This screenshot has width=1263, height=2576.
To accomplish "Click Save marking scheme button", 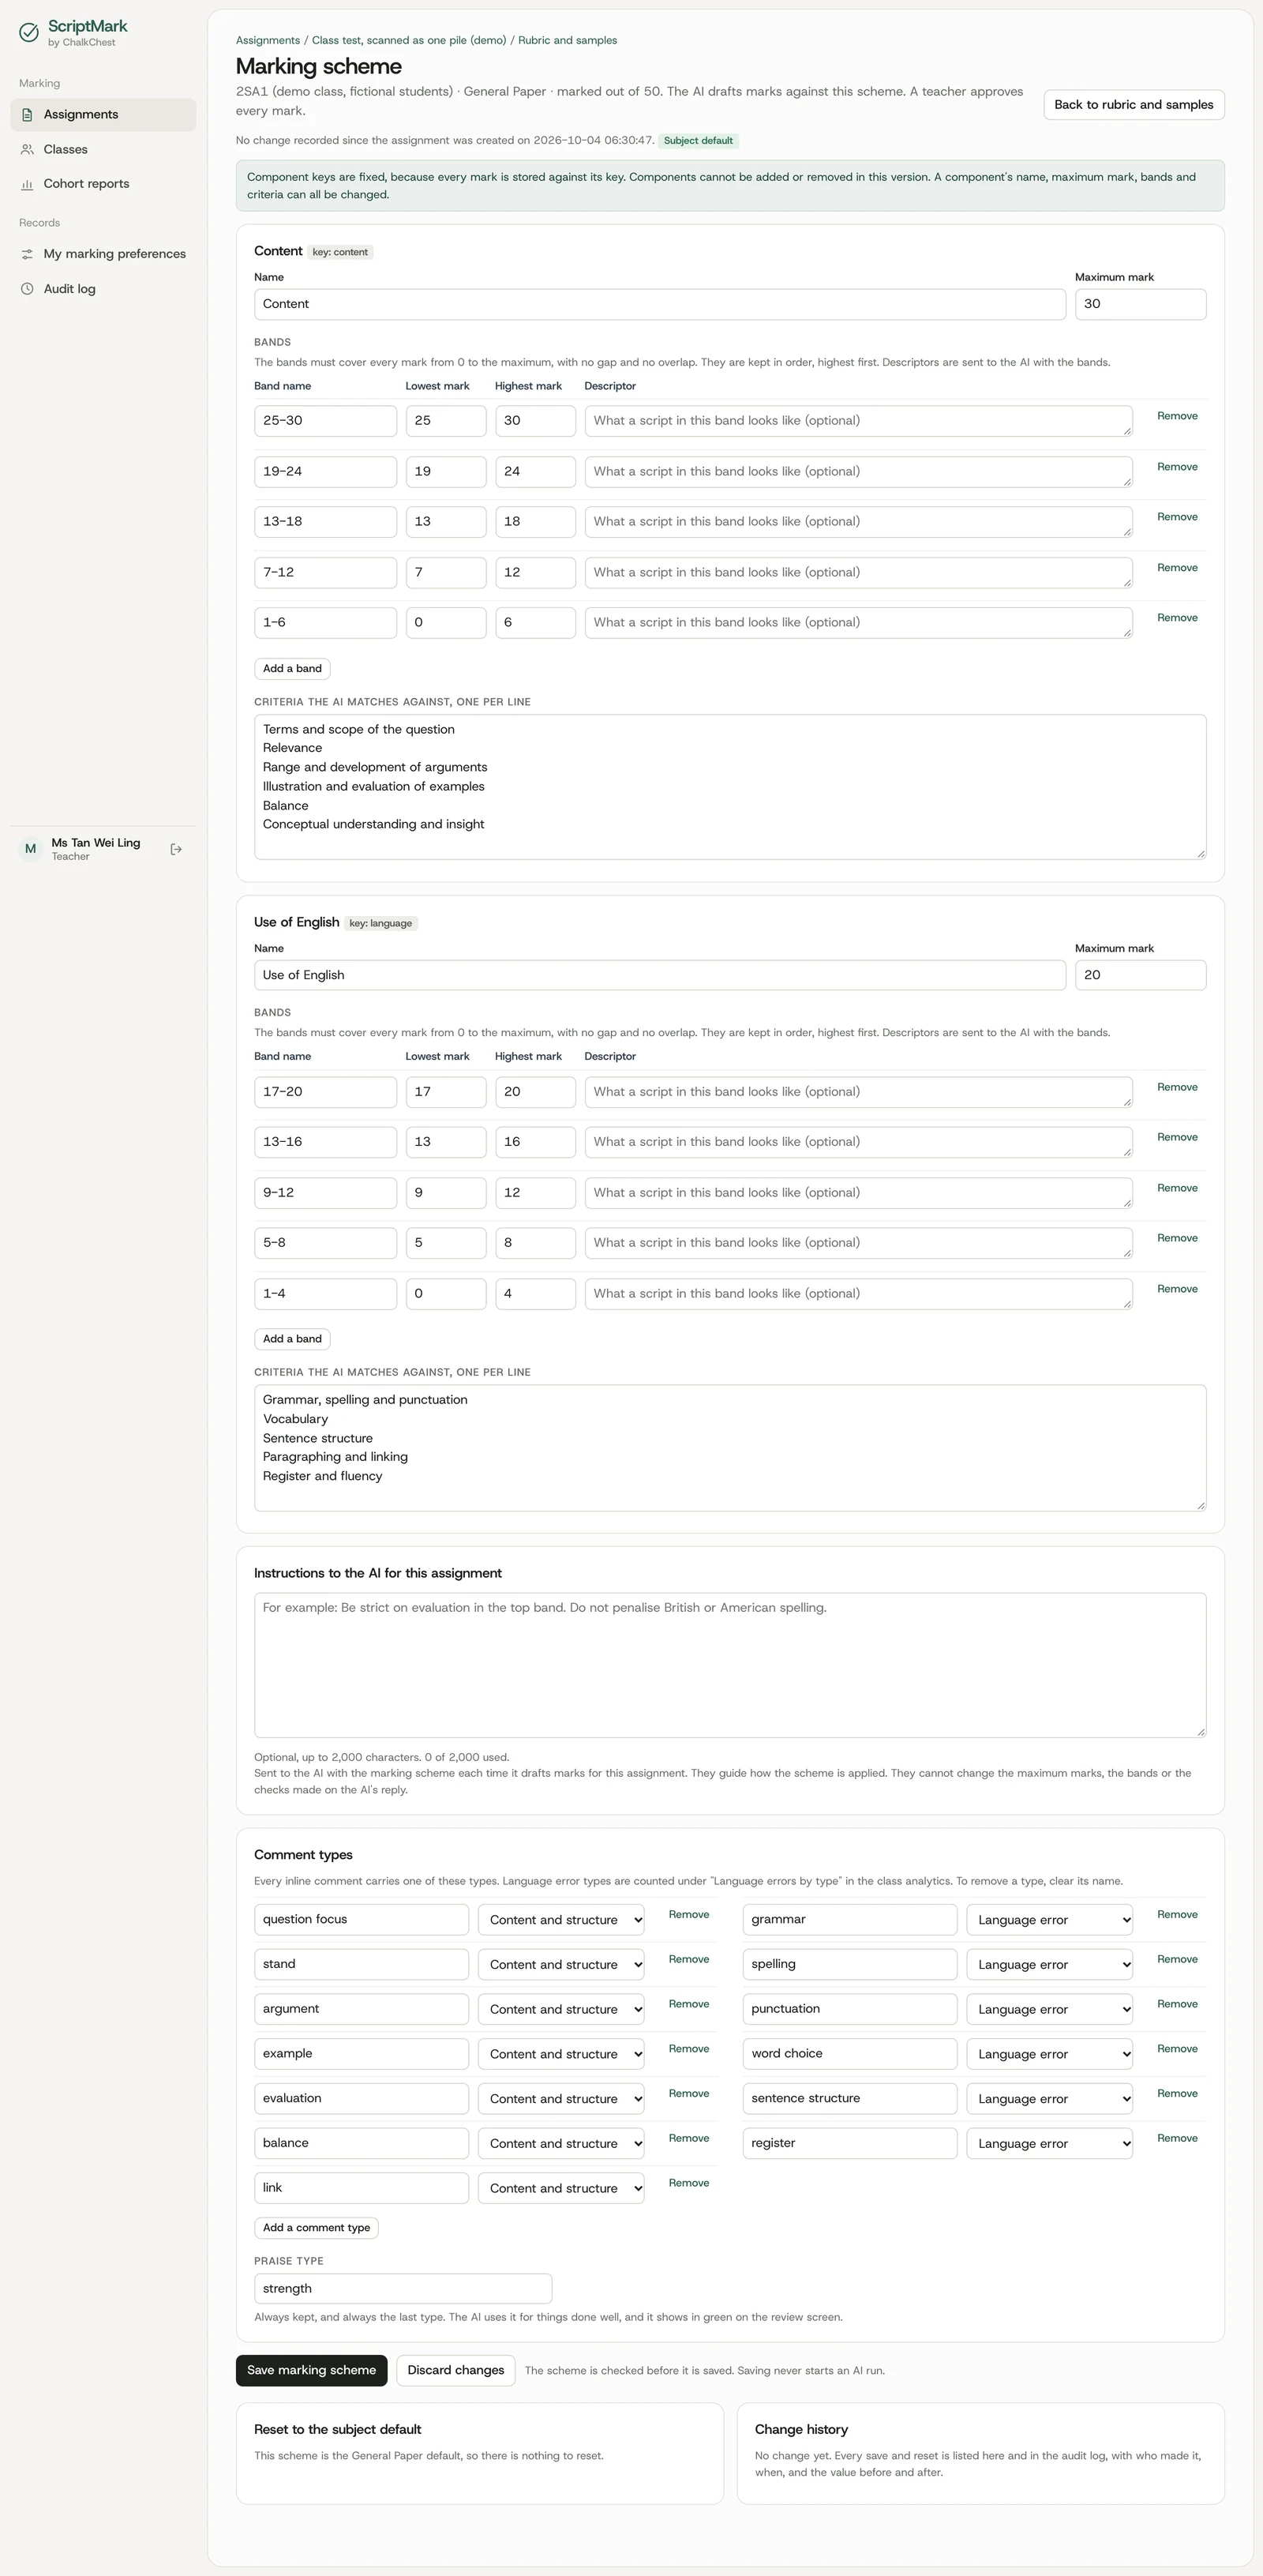I will click(x=311, y=2370).
